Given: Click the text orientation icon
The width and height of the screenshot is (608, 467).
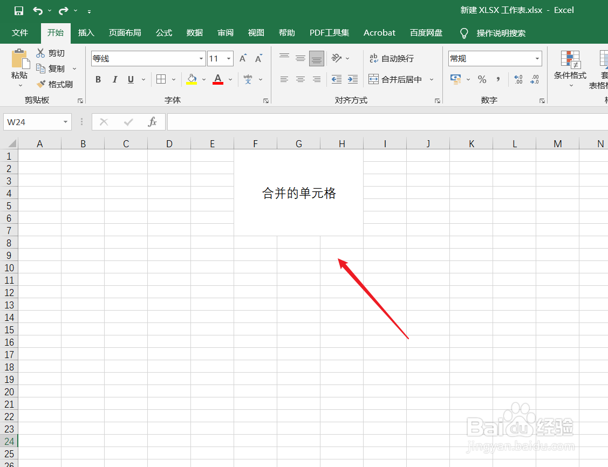Looking at the screenshot, I should pos(337,59).
